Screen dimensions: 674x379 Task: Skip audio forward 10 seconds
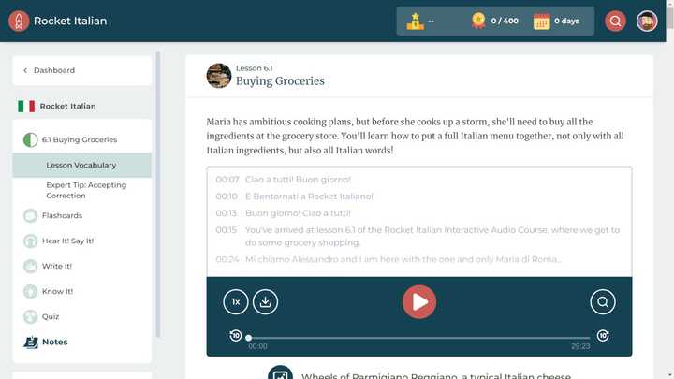[603, 336]
